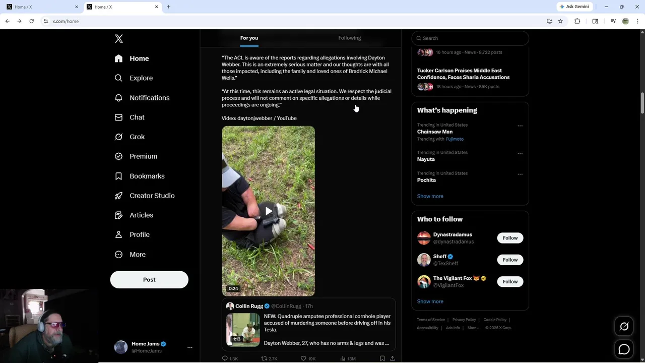This screenshot has height=363, width=645.
Task: Open the Accessibility footer link
Action: pyautogui.click(x=427, y=328)
